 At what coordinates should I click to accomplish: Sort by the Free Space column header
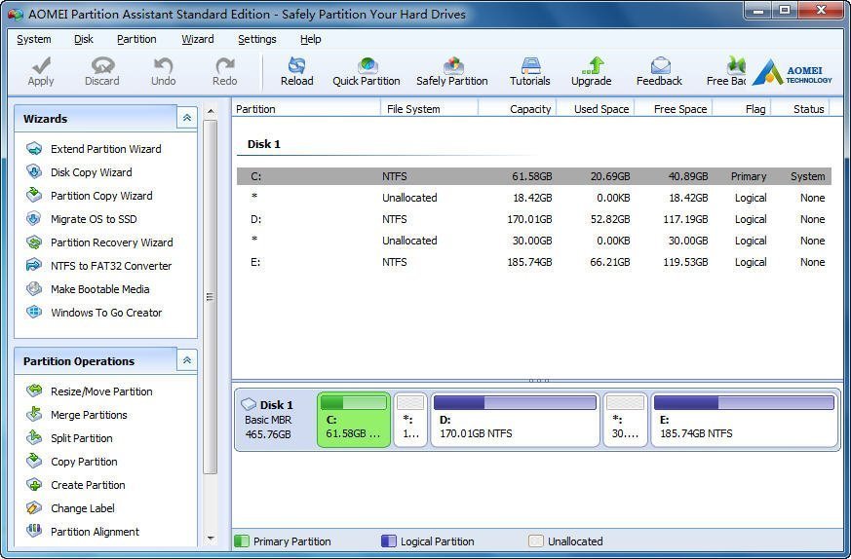coord(674,109)
